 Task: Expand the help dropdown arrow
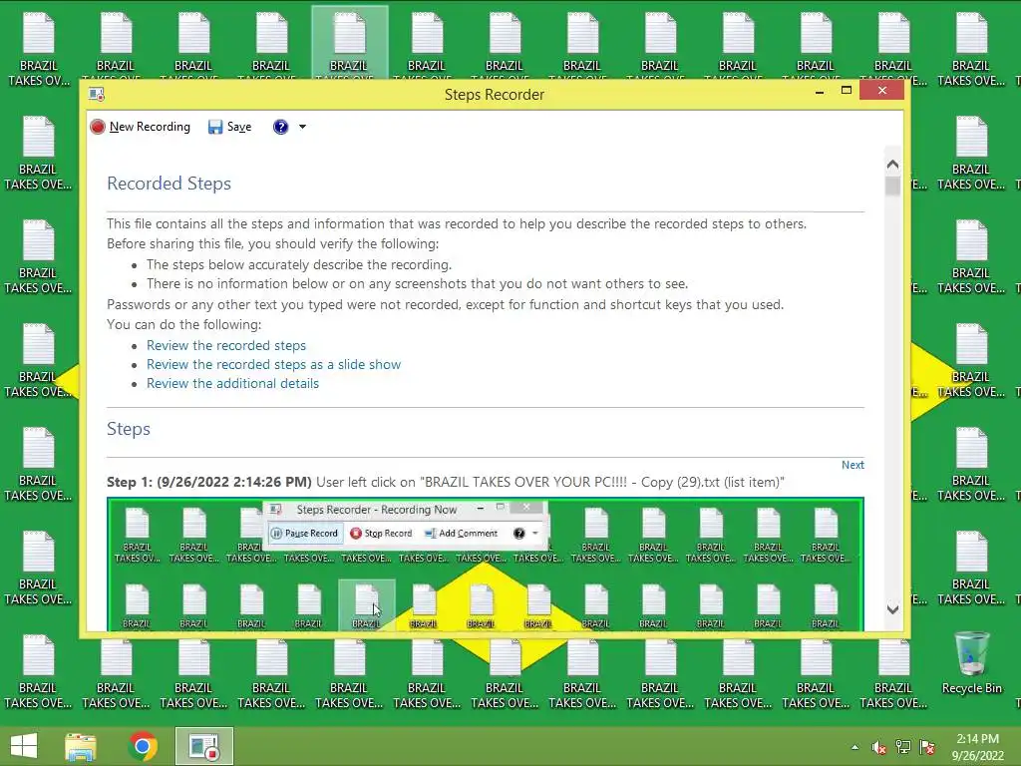(x=302, y=127)
